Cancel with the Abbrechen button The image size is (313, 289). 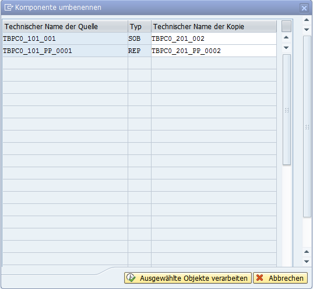click(x=280, y=278)
